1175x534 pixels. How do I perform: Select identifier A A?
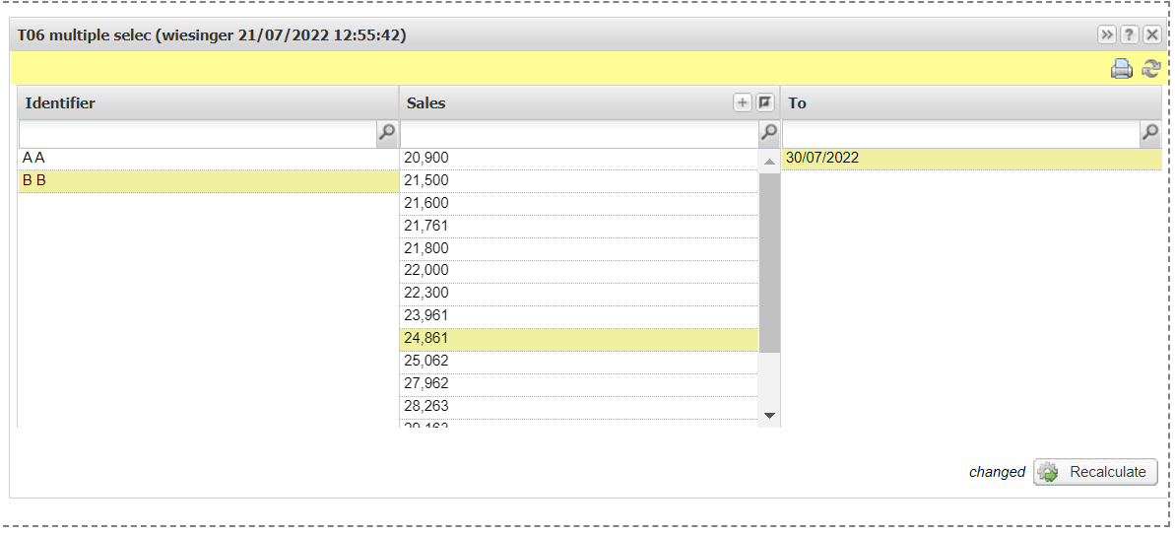tap(209, 159)
